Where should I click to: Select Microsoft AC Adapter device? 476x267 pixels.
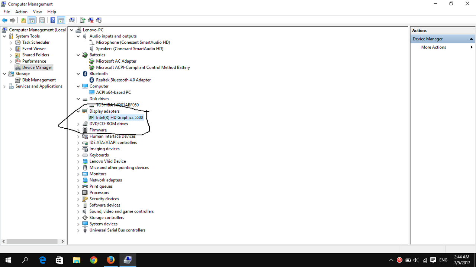tap(116, 61)
